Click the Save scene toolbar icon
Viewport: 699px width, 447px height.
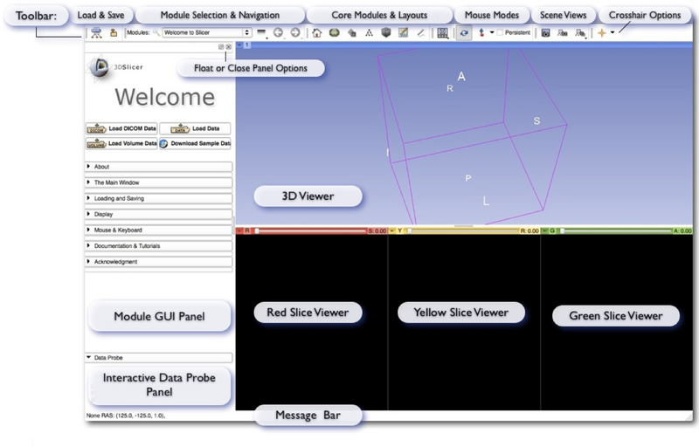pyautogui.click(x=114, y=32)
